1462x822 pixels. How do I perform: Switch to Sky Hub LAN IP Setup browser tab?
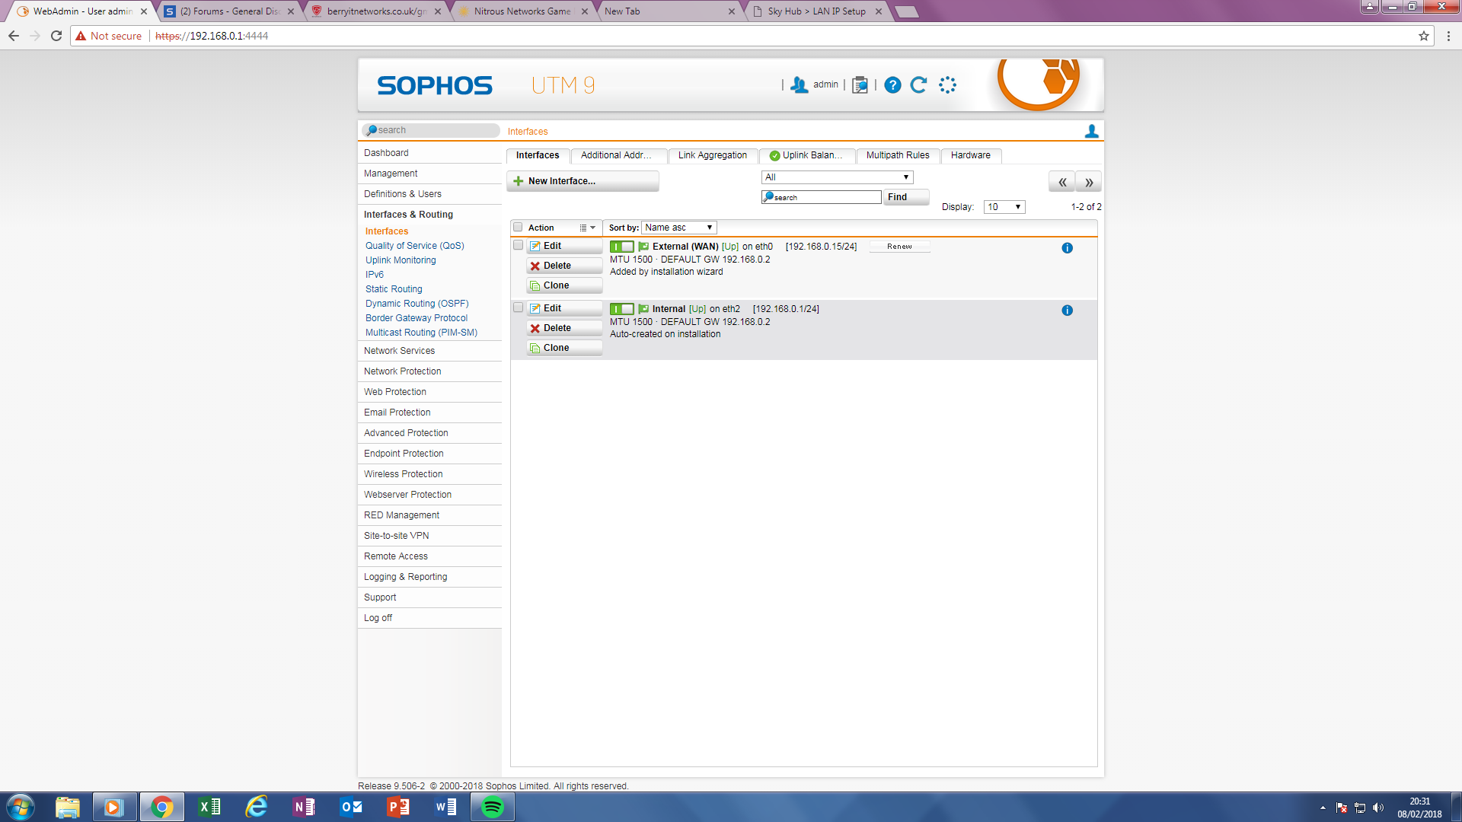pyautogui.click(x=816, y=11)
